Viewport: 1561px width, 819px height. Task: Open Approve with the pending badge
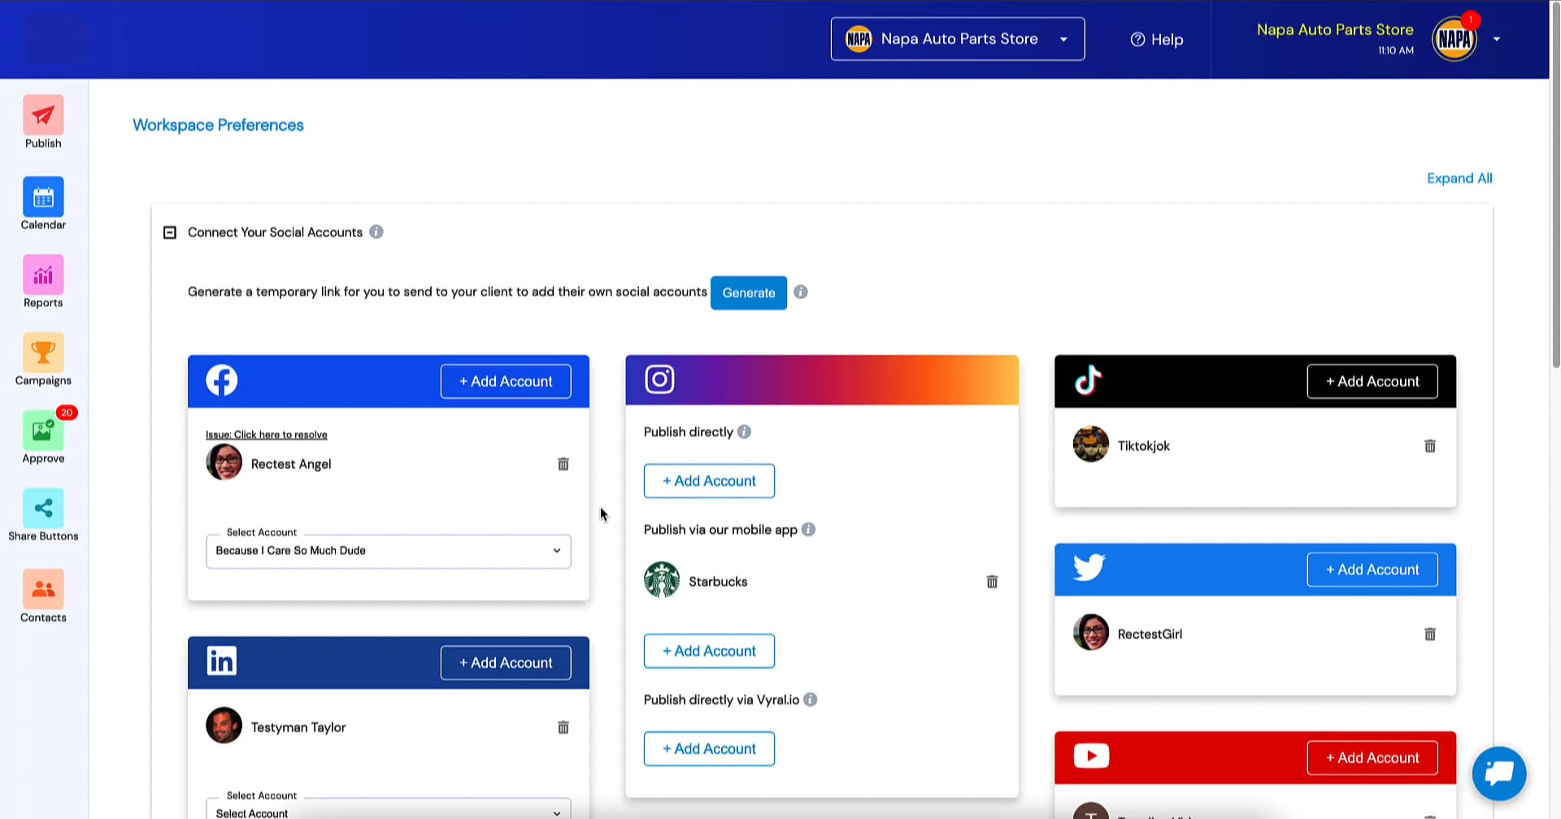pos(43,432)
